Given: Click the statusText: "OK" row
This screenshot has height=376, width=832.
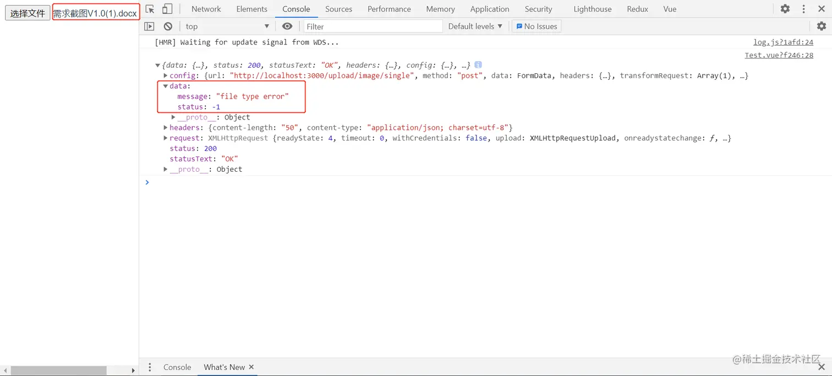Looking at the screenshot, I should (204, 159).
